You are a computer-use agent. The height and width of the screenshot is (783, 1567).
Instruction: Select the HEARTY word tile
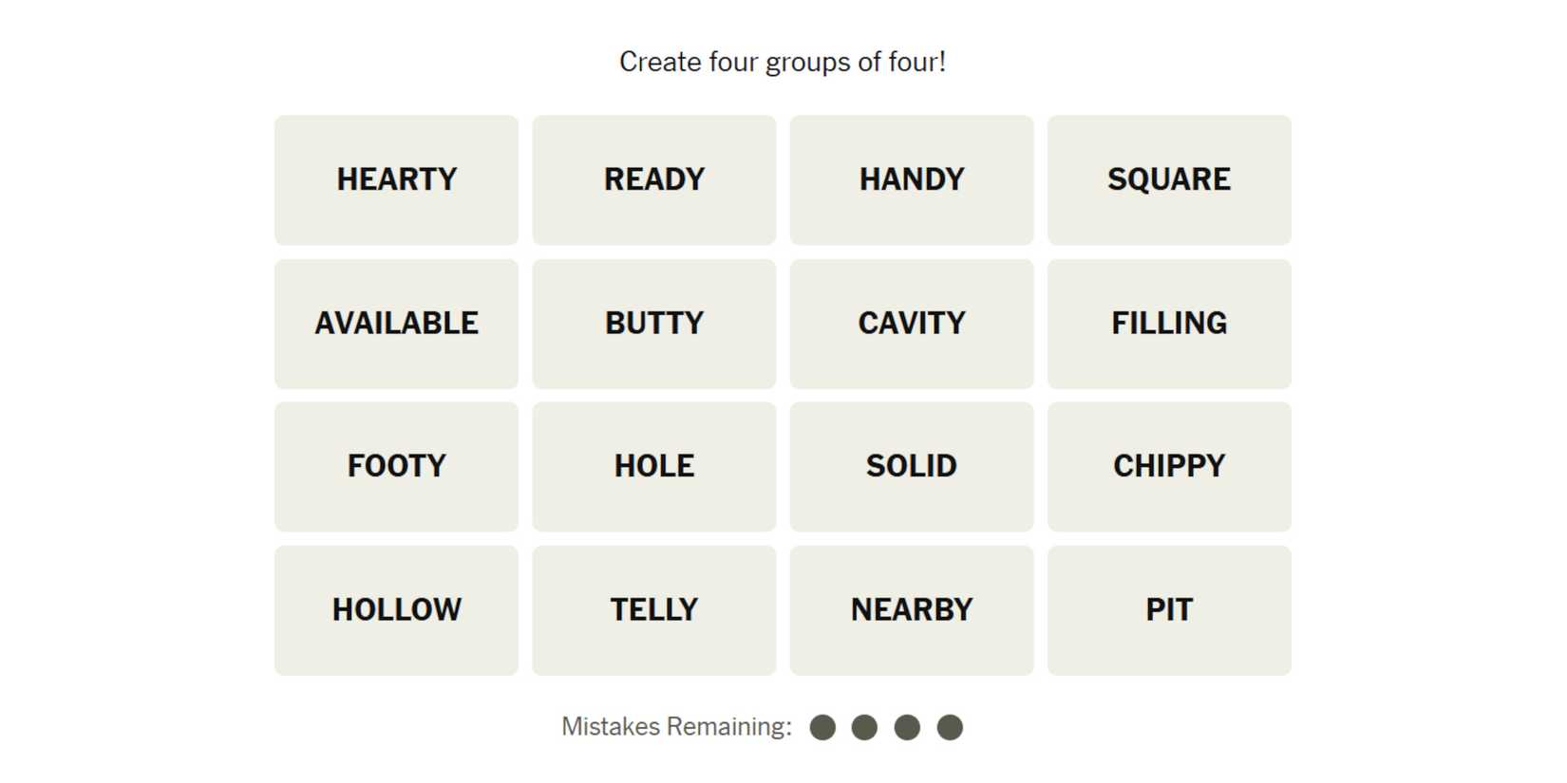(396, 179)
